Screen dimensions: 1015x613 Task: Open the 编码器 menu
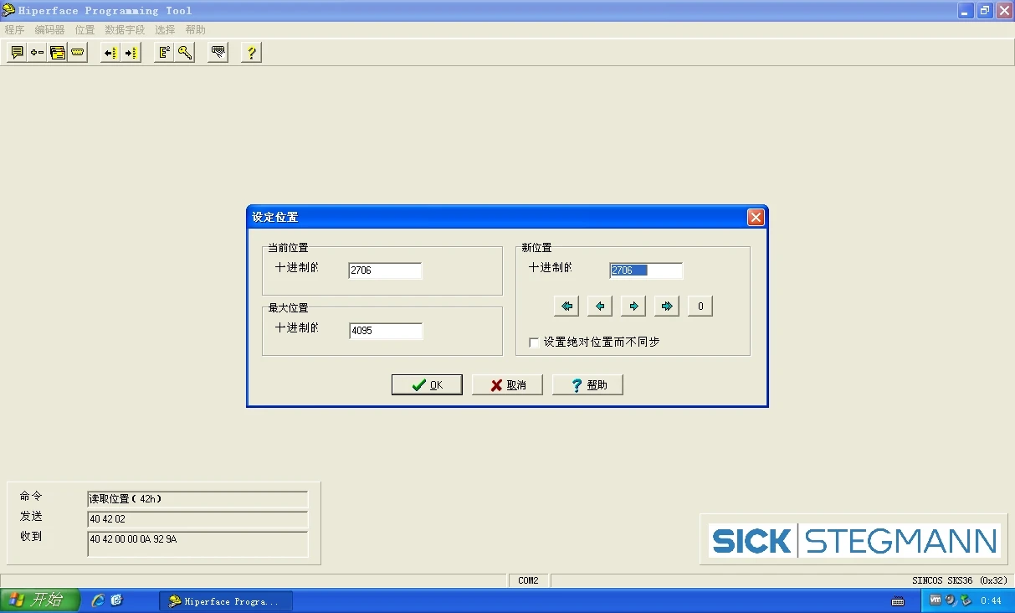(x=48, y=29)
